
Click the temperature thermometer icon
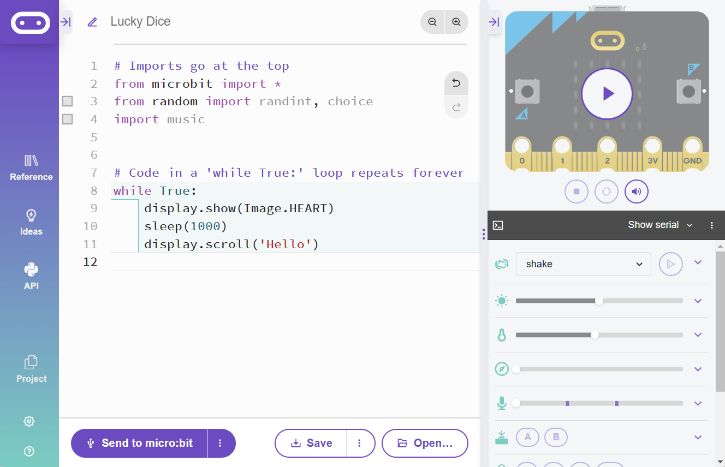point(502,335)
